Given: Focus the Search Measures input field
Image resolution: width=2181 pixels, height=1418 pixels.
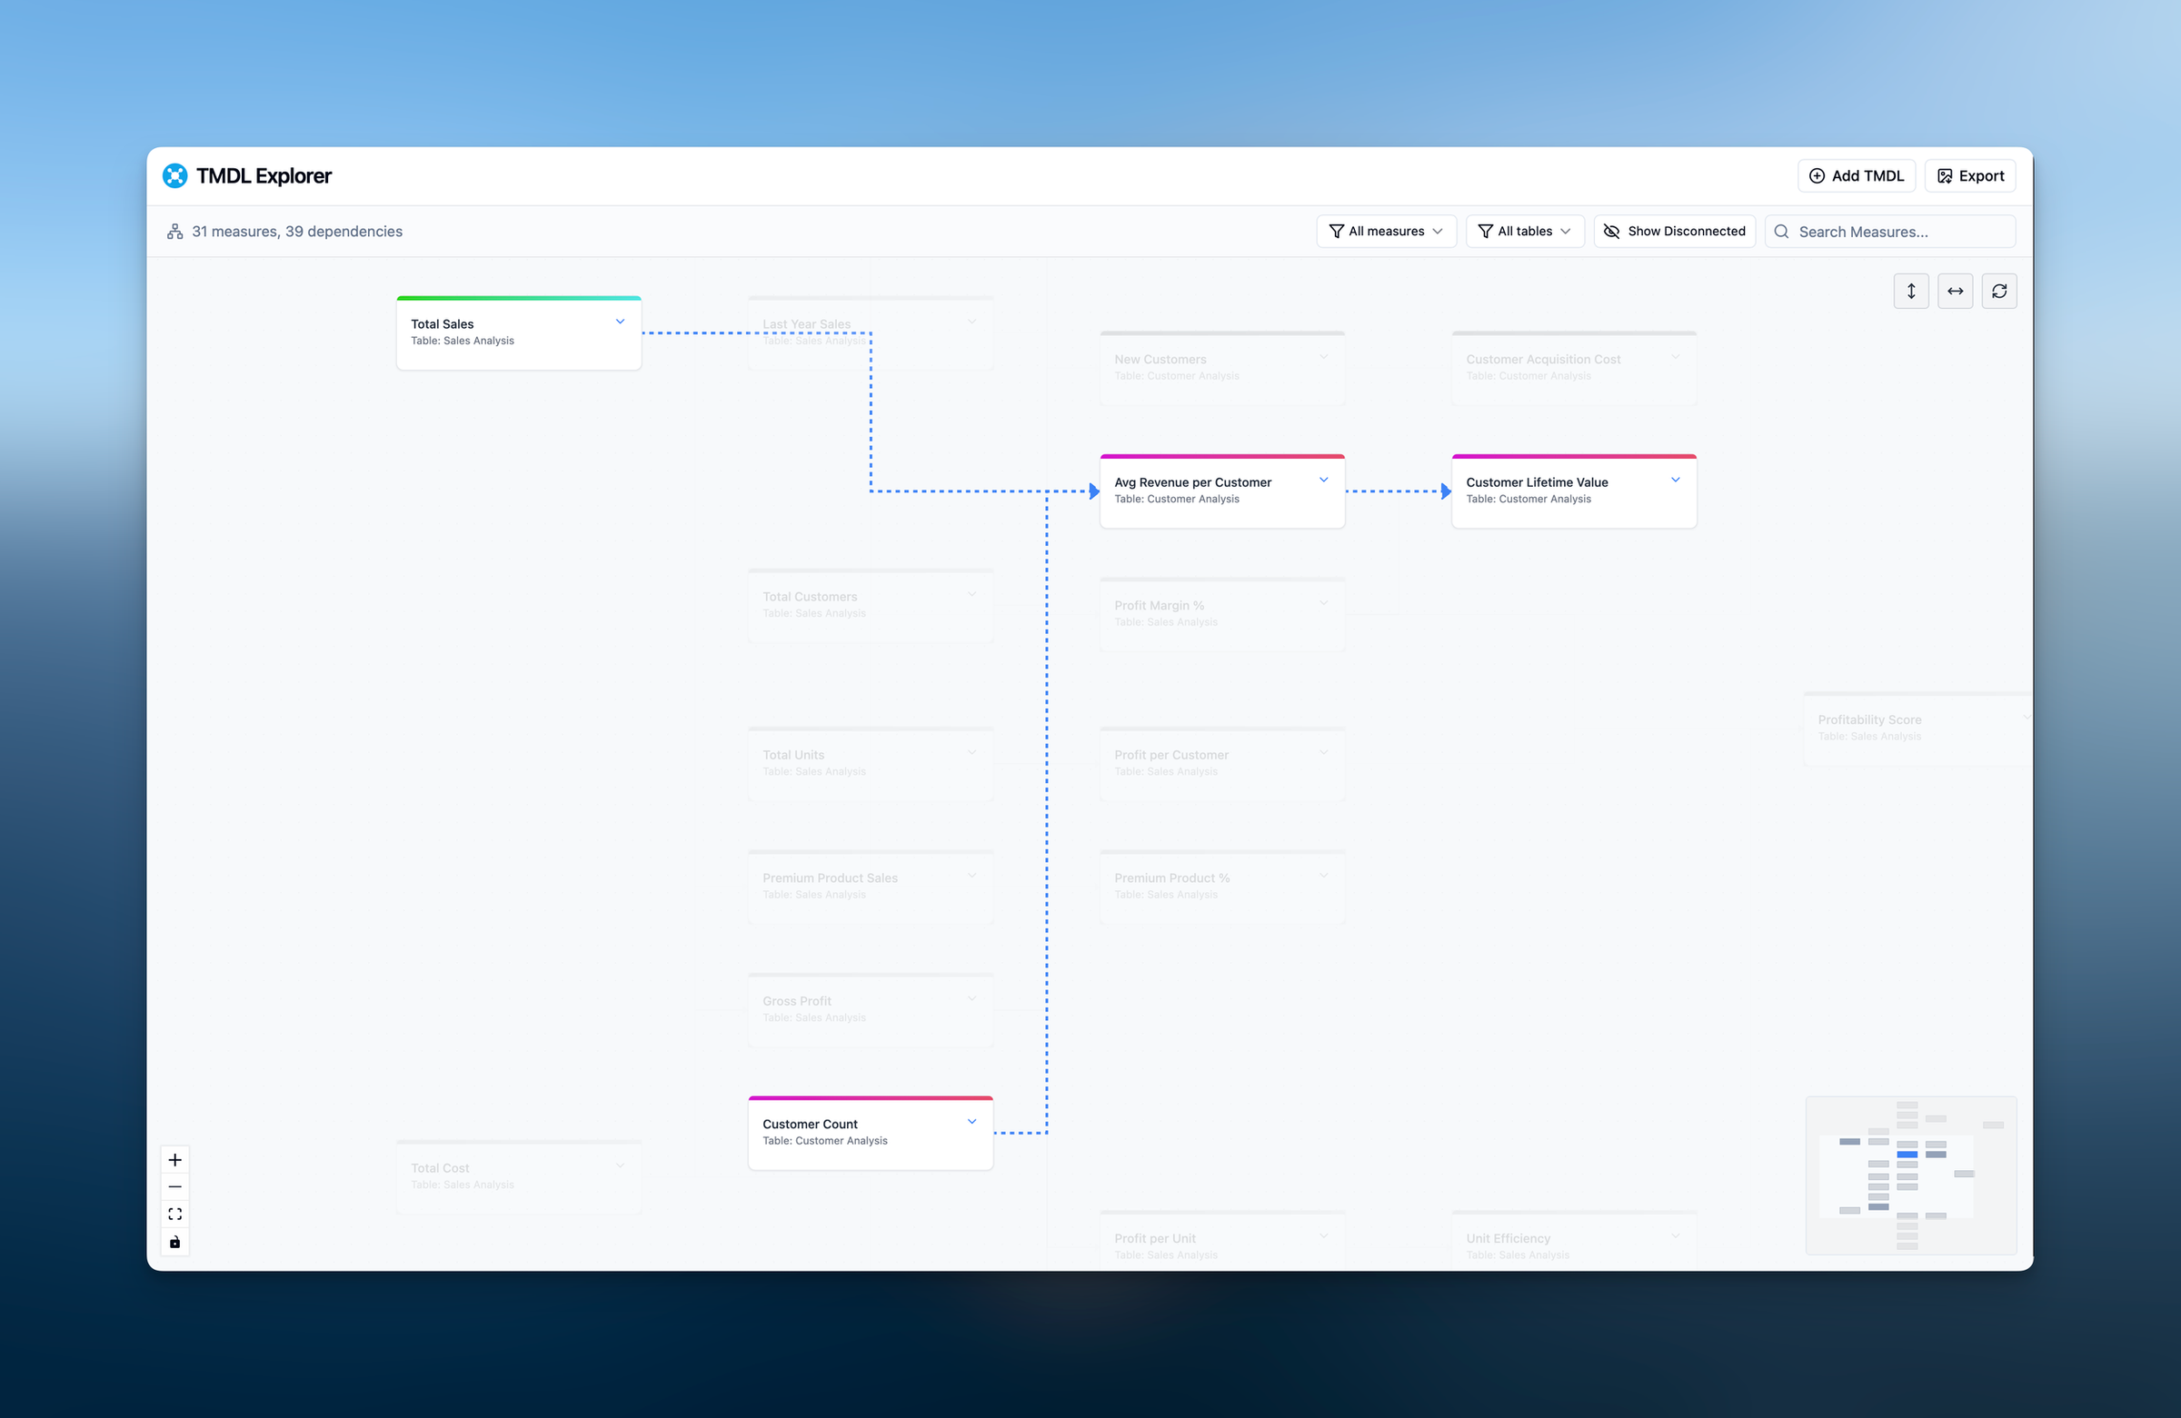Looking at the screenshot, I should click(x=1901, y=232).
